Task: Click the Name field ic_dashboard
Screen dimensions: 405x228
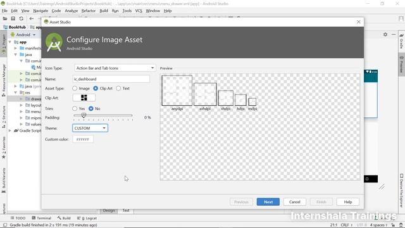Action: (111, 79)
